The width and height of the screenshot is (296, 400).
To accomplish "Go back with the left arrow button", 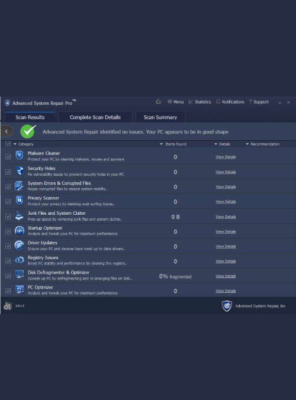I will pyautogui.click(x=7, y=131).
